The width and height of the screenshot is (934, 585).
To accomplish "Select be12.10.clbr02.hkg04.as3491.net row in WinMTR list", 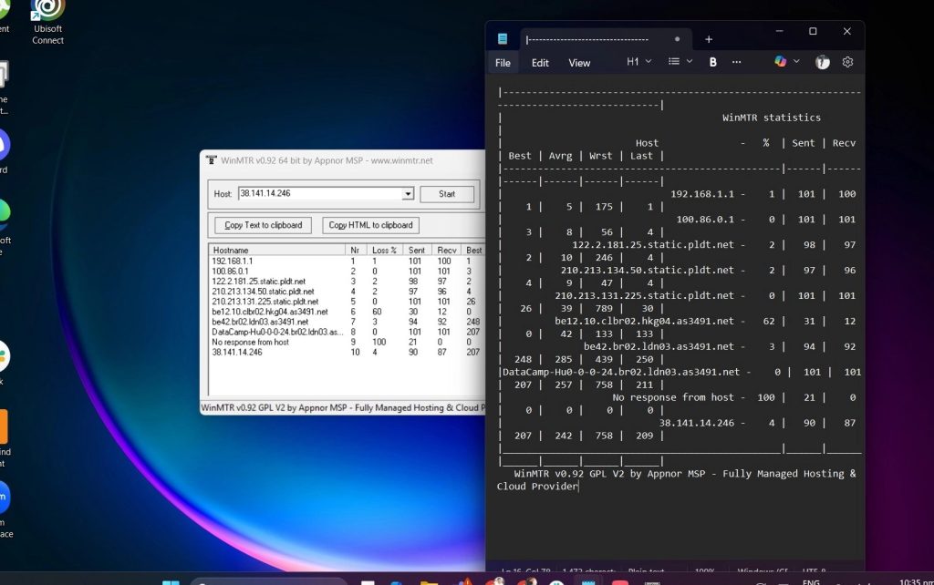I will [x=348, y=312].
